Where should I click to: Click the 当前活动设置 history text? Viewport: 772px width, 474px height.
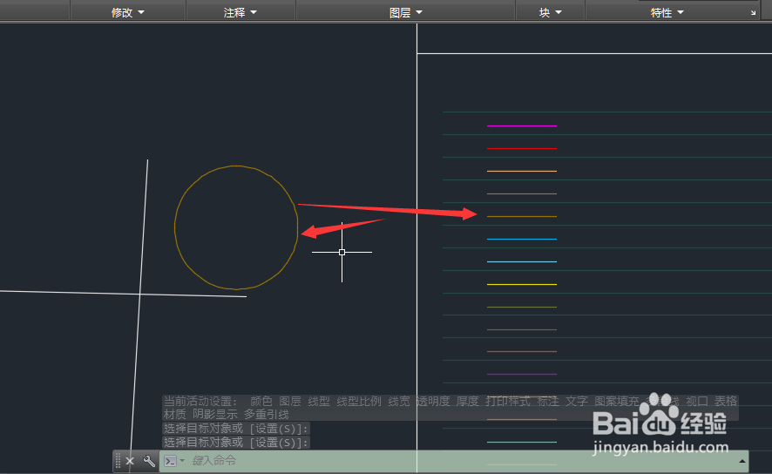(x=200, y=401)
